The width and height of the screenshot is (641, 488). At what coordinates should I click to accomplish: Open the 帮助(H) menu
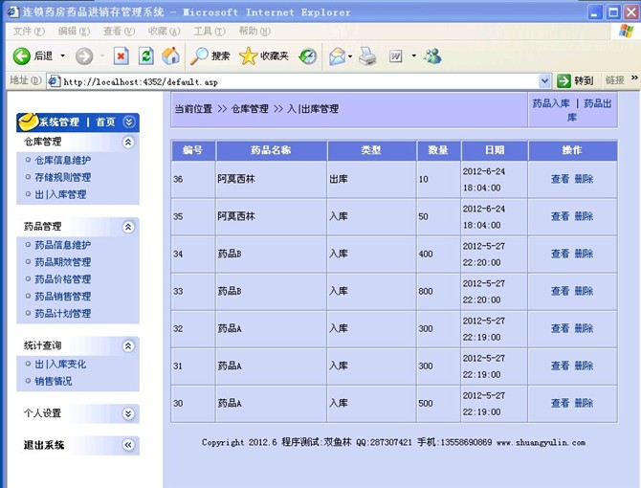click(254, 31)
